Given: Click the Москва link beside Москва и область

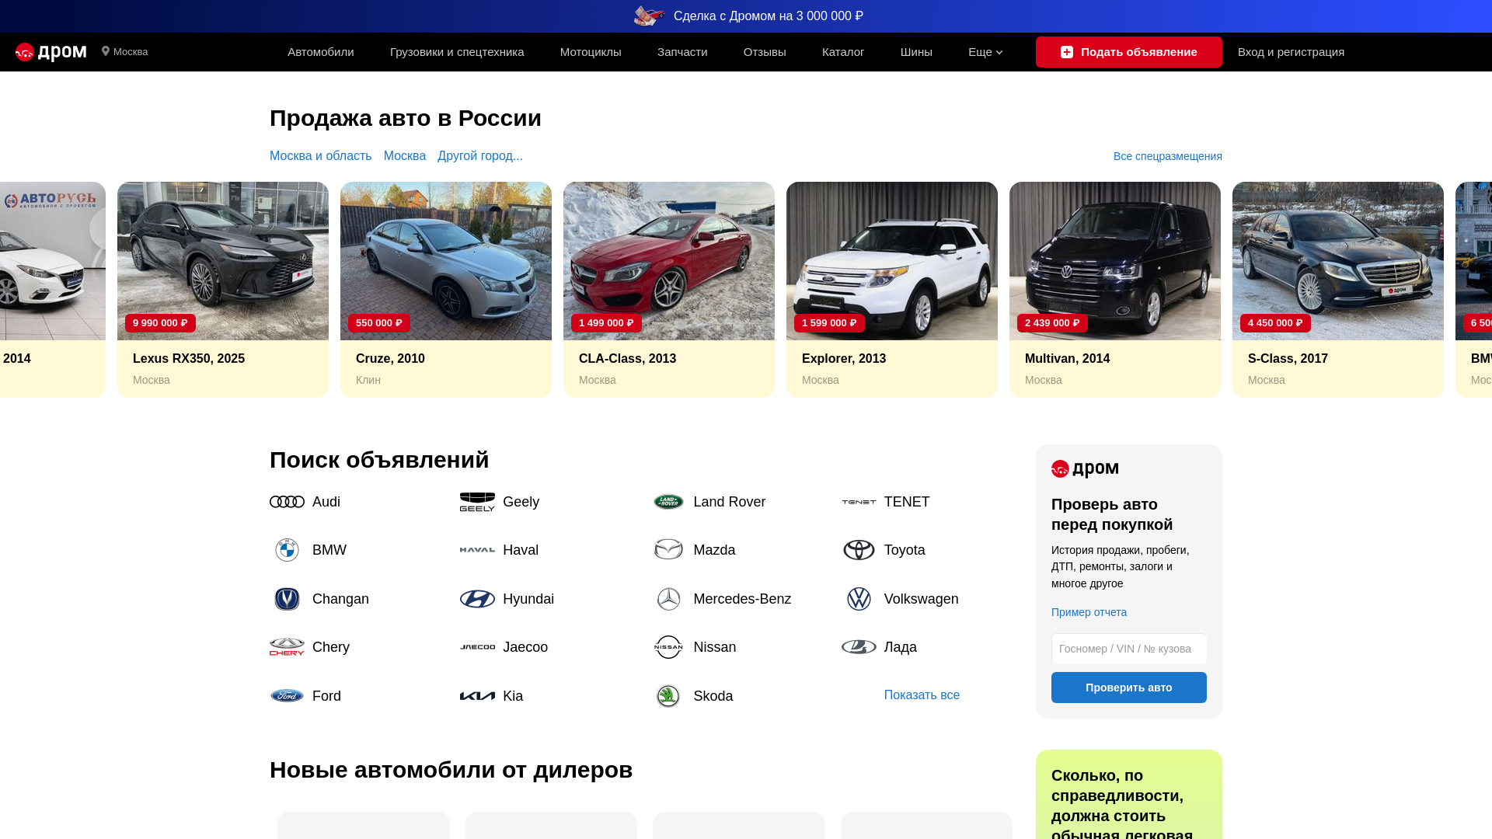Looking at the screenshot, I should [405, 156].
